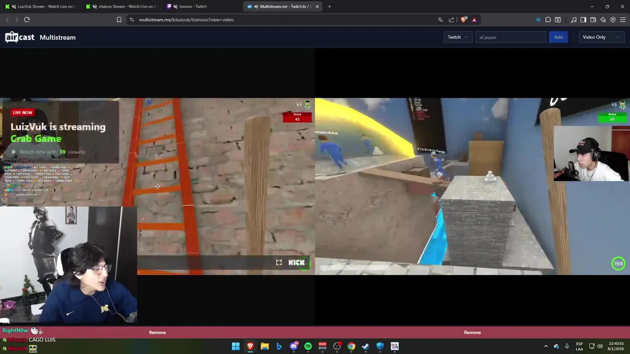Image resolution: width=630 pixels, height=354 pixels.
Task: Click the address bar URL
Action: [186, 20]
